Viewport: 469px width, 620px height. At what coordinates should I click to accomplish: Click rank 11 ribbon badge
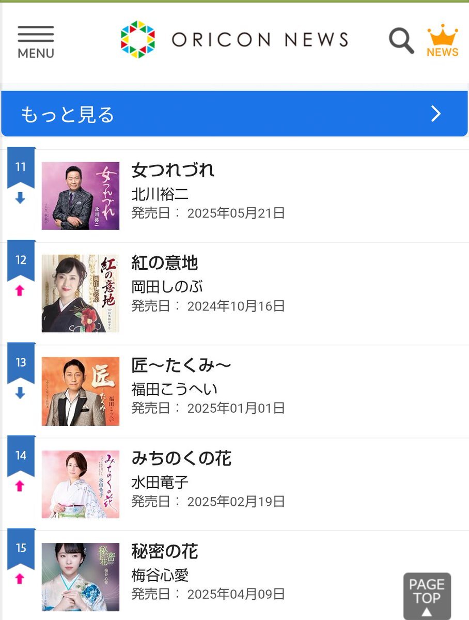click(21, 167)
